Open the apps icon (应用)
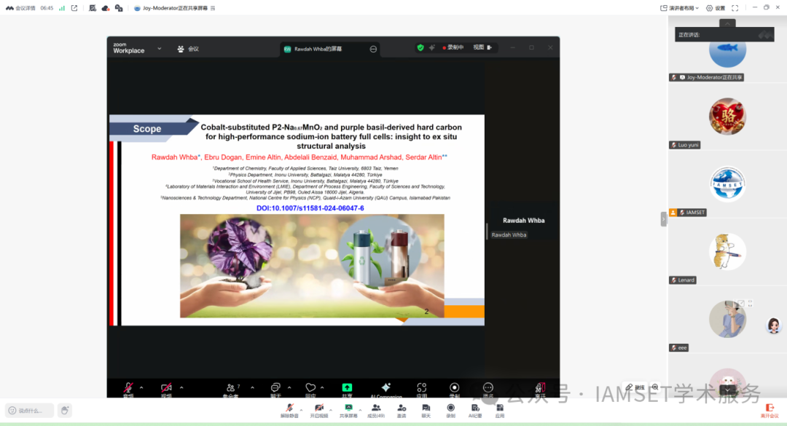The width and height of the screenshot is (787, 426). click(499, 409)
